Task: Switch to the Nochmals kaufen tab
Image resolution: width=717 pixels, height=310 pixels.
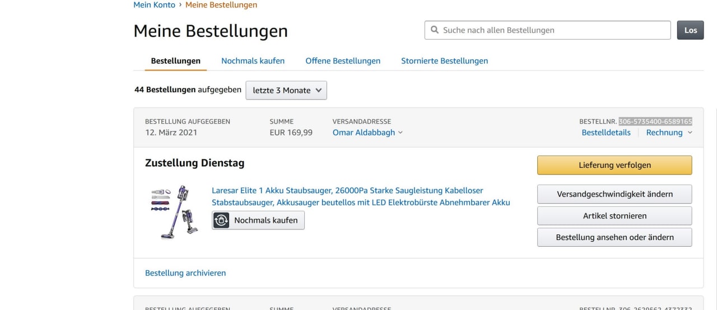Action: (253, 61)
